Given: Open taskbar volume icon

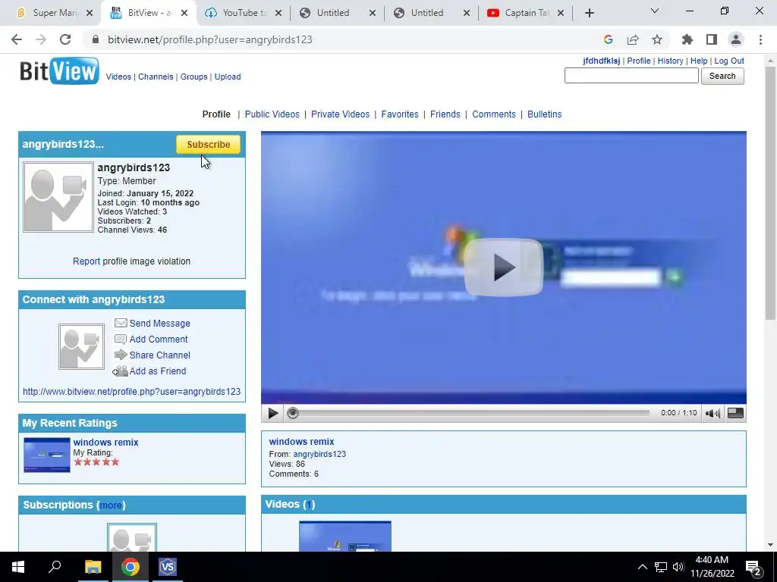Looking at the screenshot, I should point(678,567).
